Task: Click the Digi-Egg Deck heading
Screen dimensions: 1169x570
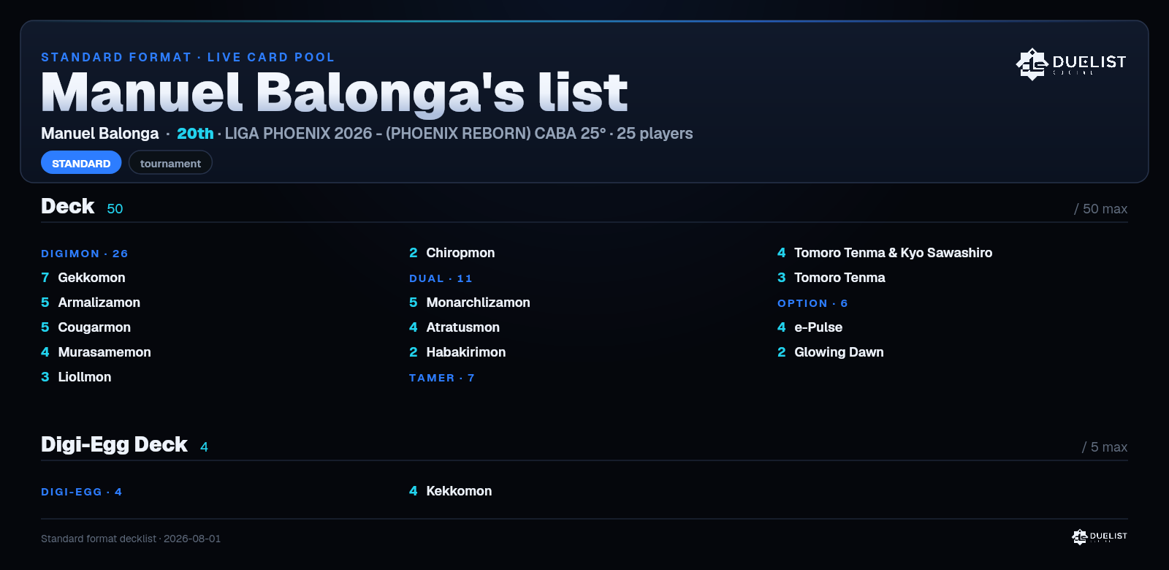Action: click(x=114, y=444)
